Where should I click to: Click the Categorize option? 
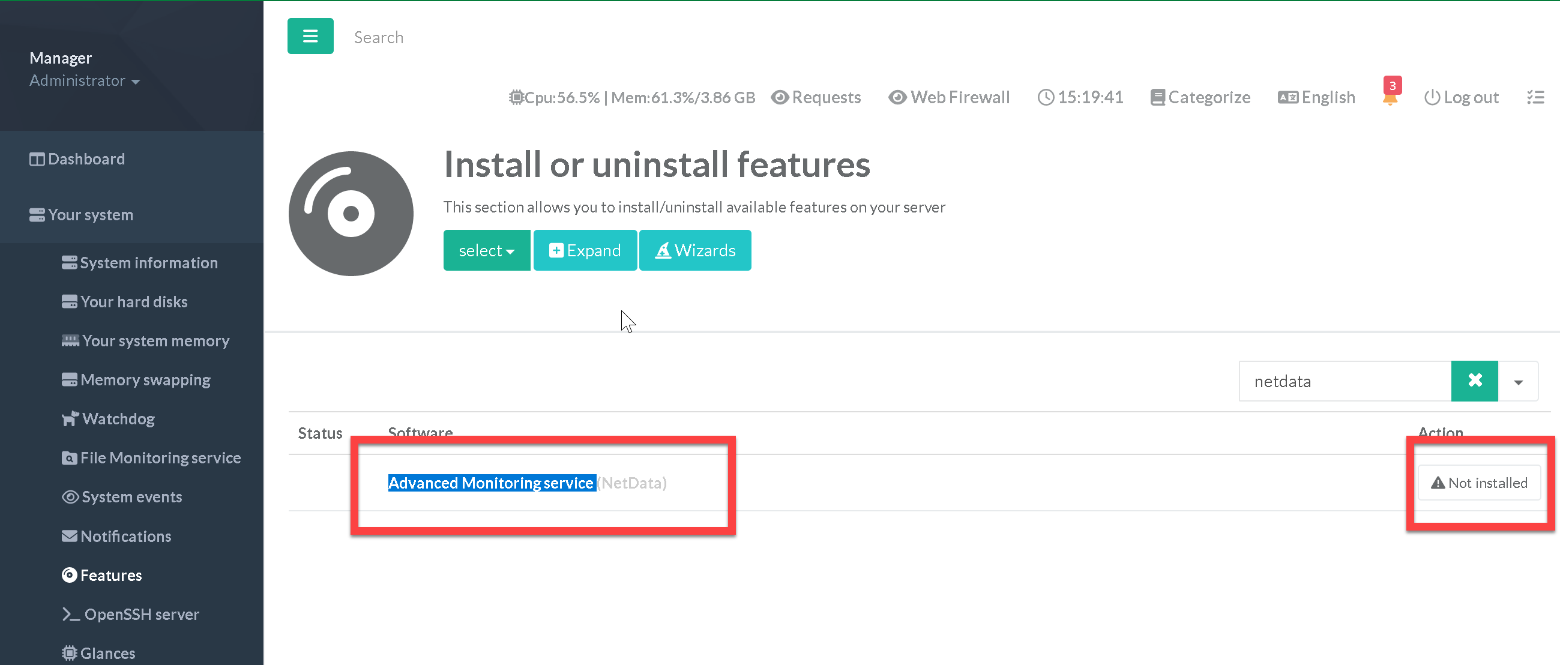(x=1200, y=97)
